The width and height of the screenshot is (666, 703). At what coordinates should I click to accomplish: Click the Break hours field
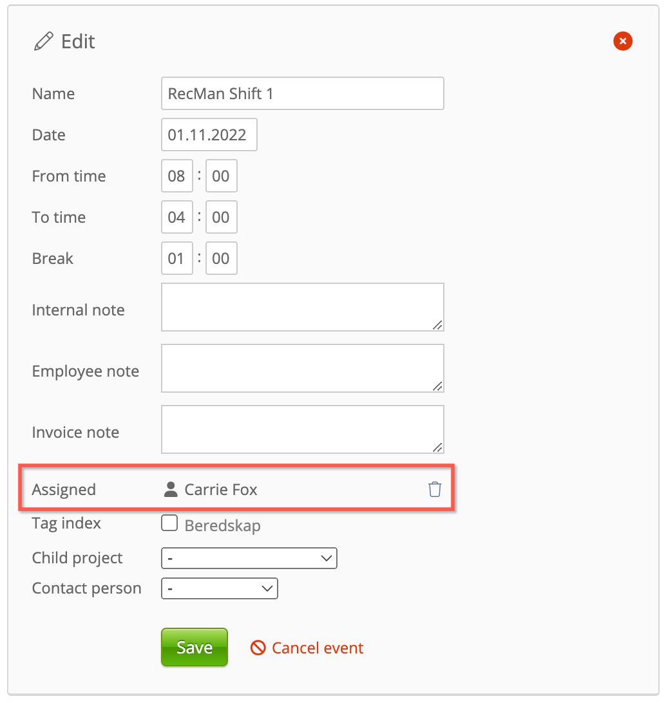[176, 258]
